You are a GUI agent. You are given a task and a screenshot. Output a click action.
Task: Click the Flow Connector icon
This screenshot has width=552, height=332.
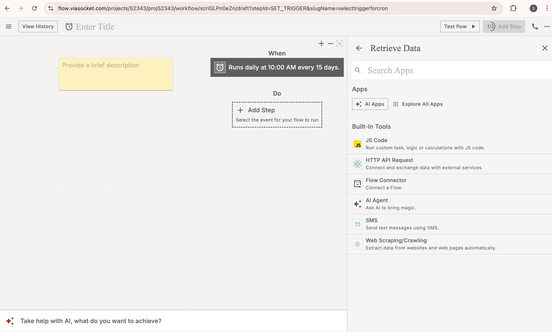(357, 184)
